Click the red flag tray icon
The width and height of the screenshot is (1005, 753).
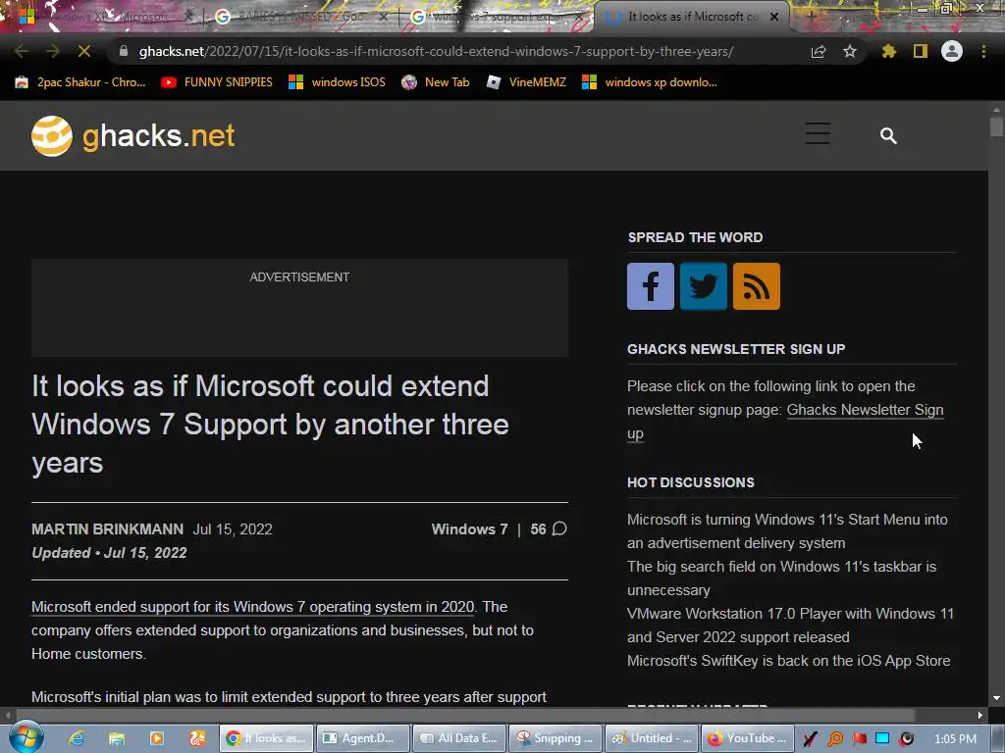[x=860, y=738]
